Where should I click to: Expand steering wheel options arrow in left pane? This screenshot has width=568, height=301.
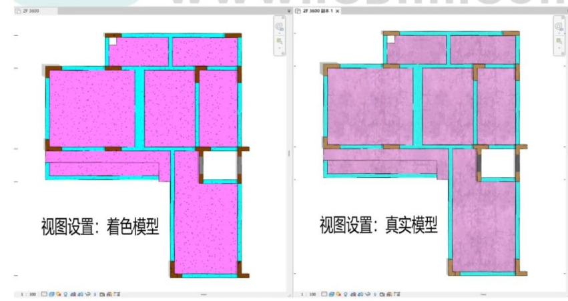279,33
